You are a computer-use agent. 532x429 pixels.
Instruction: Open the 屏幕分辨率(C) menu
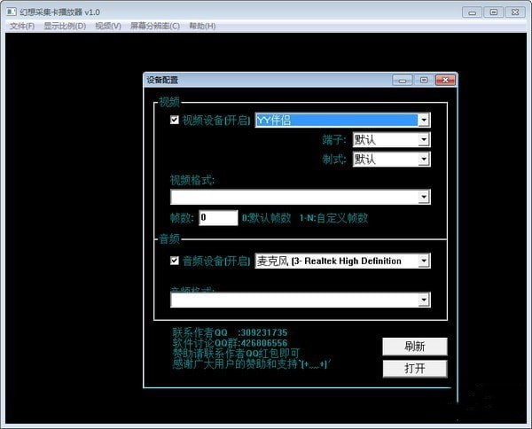pos(155,26)
